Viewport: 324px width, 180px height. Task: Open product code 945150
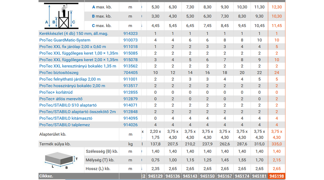point(207,176)
